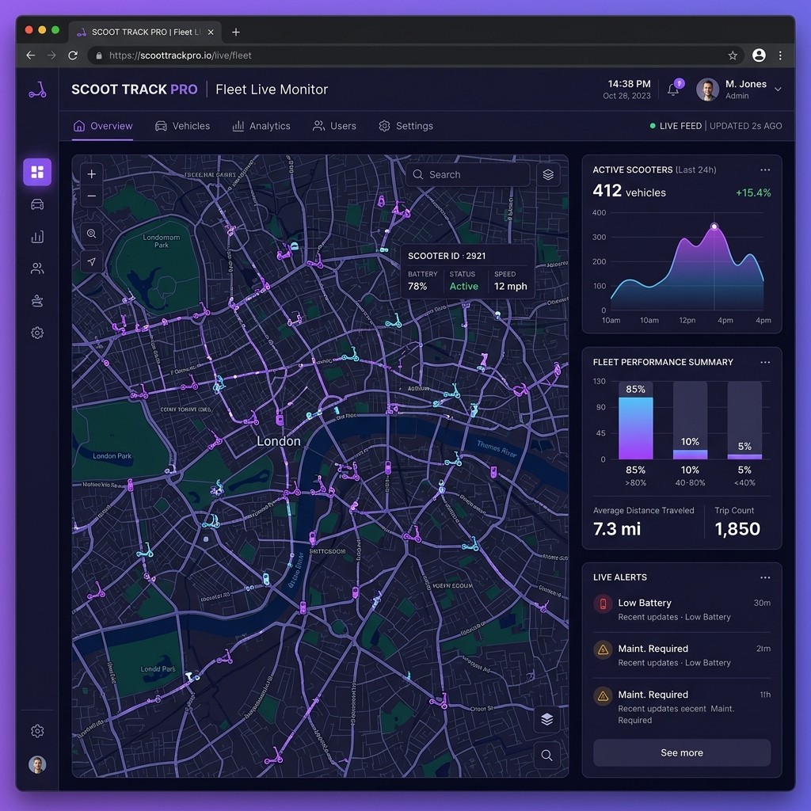811x811 pixels.
Task: Open the browser three-dot menu
Action: coord(780,55)
